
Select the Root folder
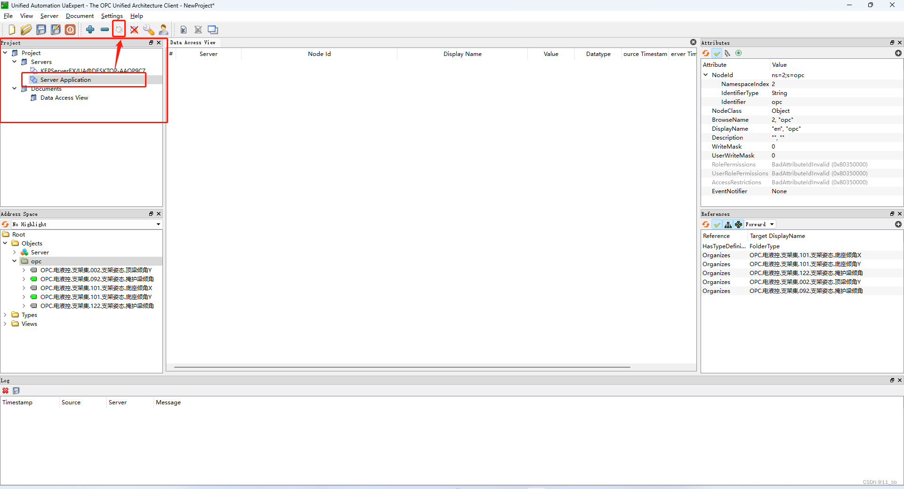pyautogui.click(x=19, y=234)
